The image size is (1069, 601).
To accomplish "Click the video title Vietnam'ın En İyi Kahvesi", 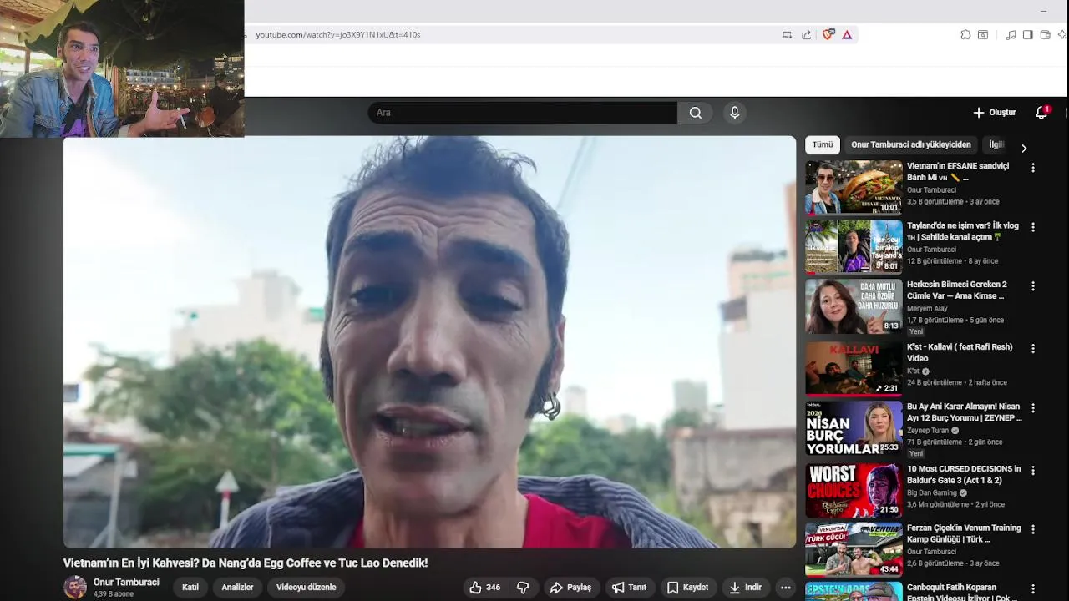I will click(x=246, y=563).
